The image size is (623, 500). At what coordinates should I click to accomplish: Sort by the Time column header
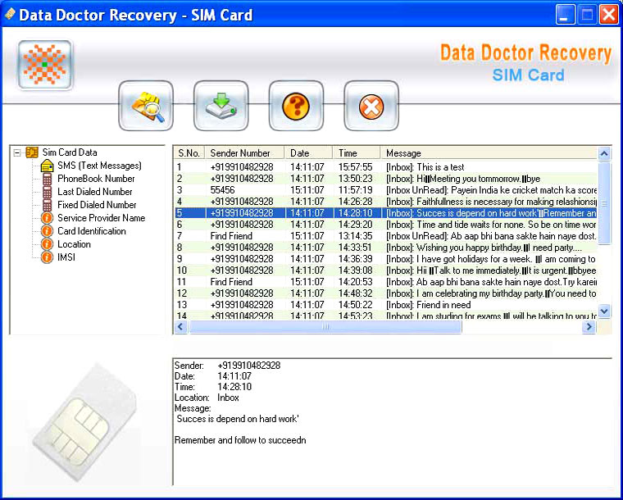click(x=357, y=153)
